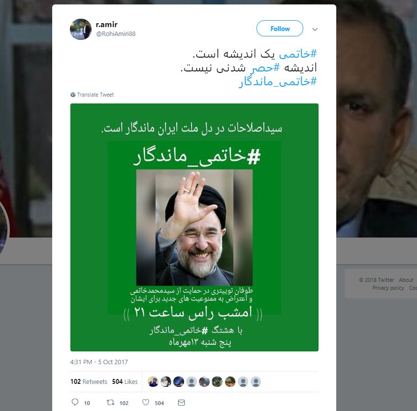This screenshot has height=411, width=417.
Task: Open the #حصر hashtag link
Action: (x=264, y=68)
